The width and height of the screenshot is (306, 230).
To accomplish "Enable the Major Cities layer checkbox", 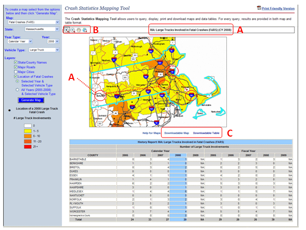I will pyautogui.click(x=16, y=72).
